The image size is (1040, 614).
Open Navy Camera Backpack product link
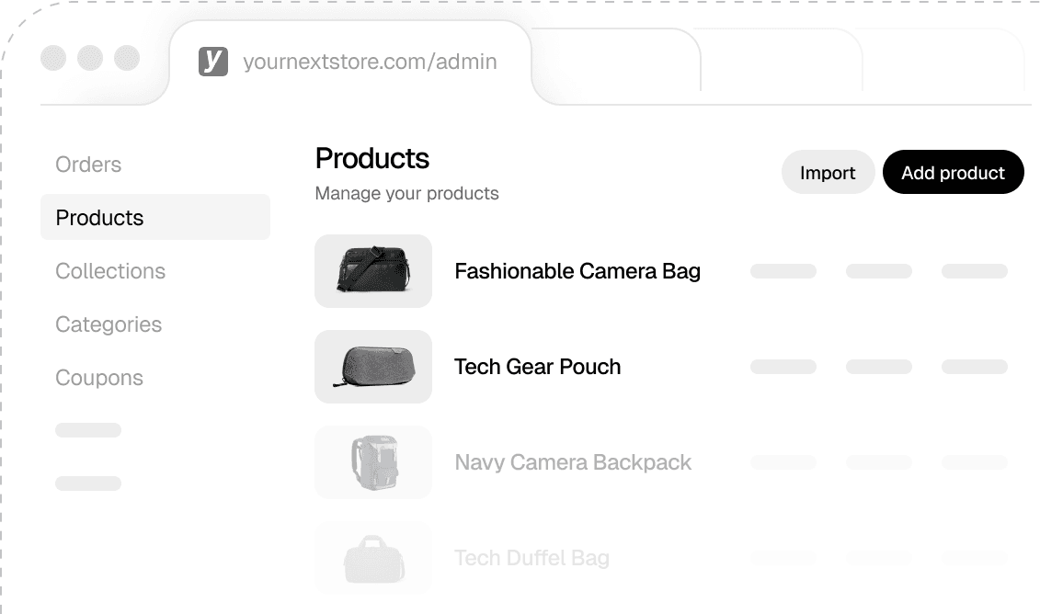point(573,462)
